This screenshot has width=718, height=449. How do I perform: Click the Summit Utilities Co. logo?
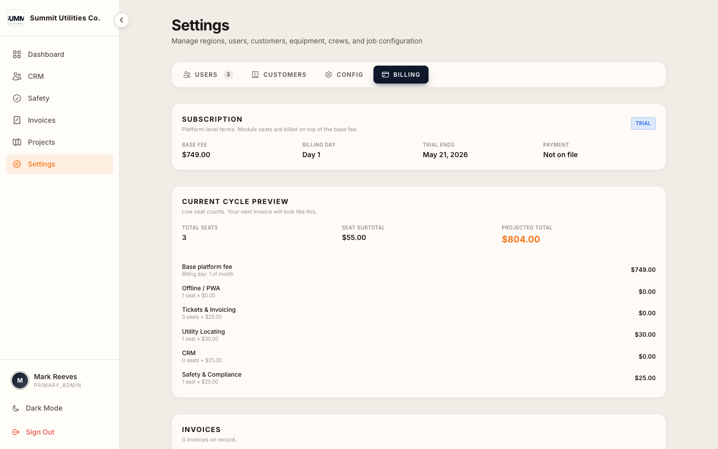point(16,18)
